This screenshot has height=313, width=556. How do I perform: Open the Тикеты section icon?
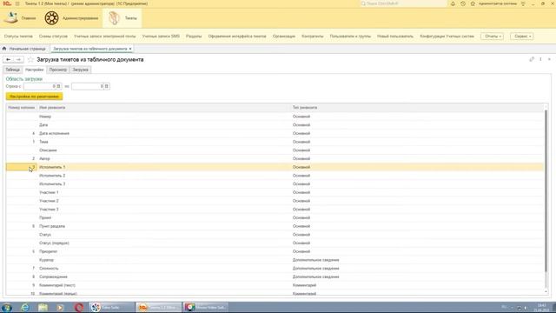coord(114,17)
